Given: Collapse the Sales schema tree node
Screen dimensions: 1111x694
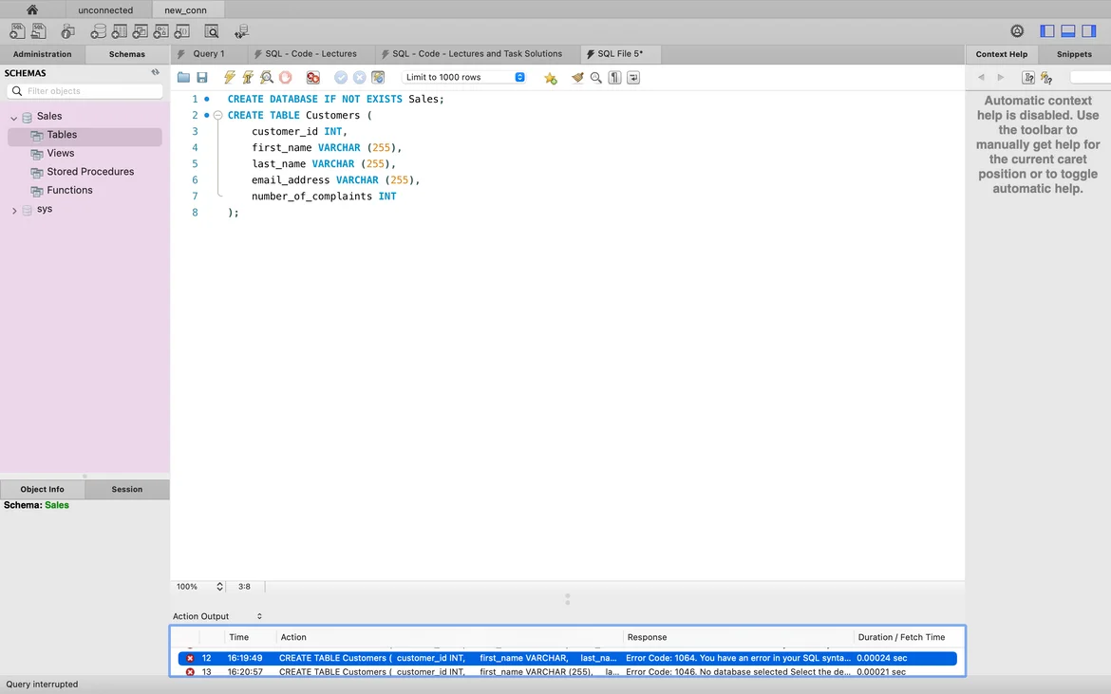Looking at the screenshot, I should point(14,117).
